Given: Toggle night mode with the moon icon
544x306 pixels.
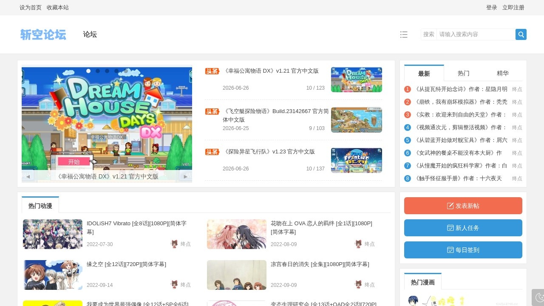Looking at the screenshot, I should (540, 297).
